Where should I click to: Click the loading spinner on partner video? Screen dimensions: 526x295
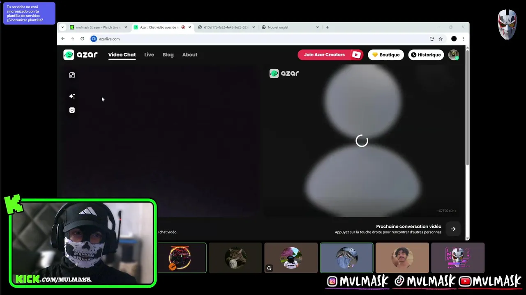(362, 141)
